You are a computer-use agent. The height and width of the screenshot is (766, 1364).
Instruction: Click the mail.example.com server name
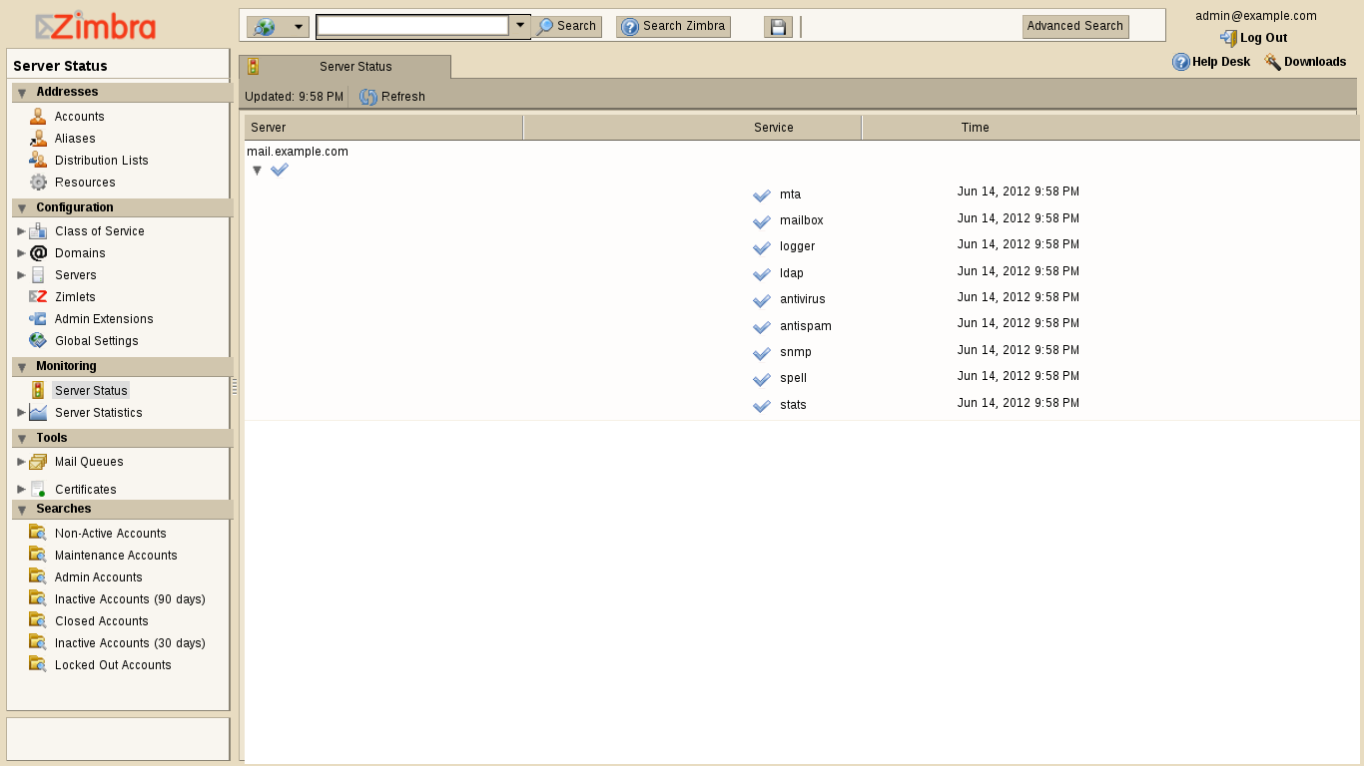click(x=298, y=152)
